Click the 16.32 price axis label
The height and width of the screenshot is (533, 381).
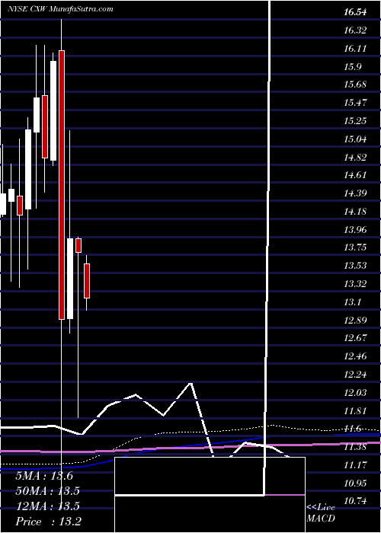coord(355,30)
